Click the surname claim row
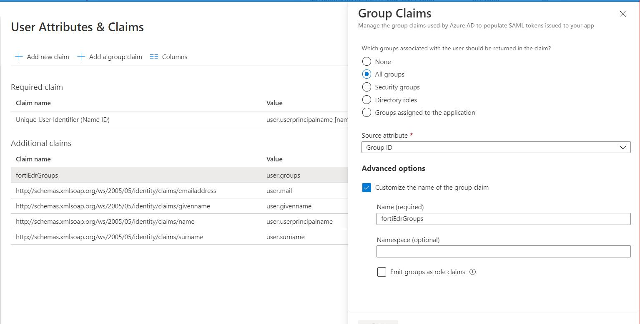Screen dimensions: 640x324 pos(109,237)
